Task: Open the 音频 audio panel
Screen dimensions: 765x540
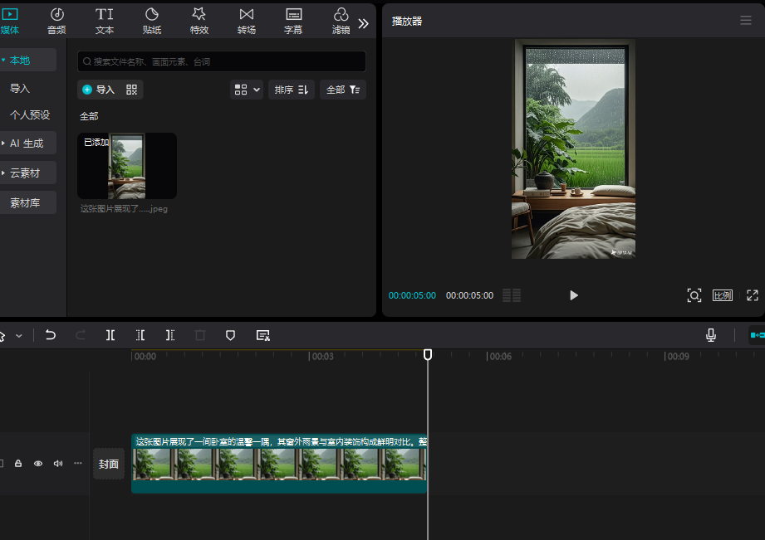Action: [56, 20]
